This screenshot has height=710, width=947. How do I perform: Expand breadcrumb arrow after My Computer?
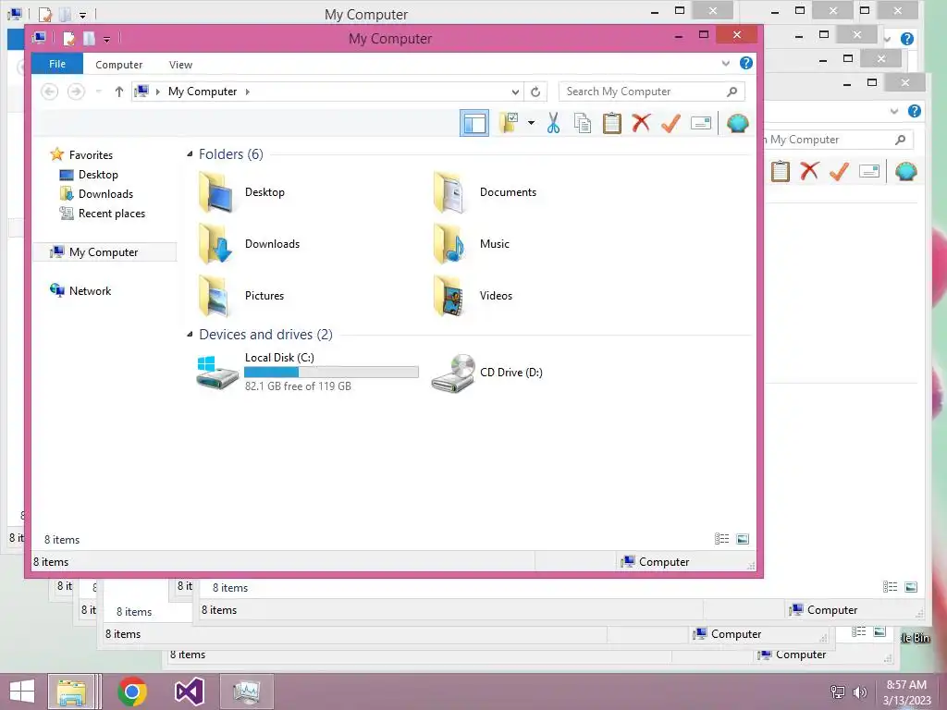tap(248, 92)
